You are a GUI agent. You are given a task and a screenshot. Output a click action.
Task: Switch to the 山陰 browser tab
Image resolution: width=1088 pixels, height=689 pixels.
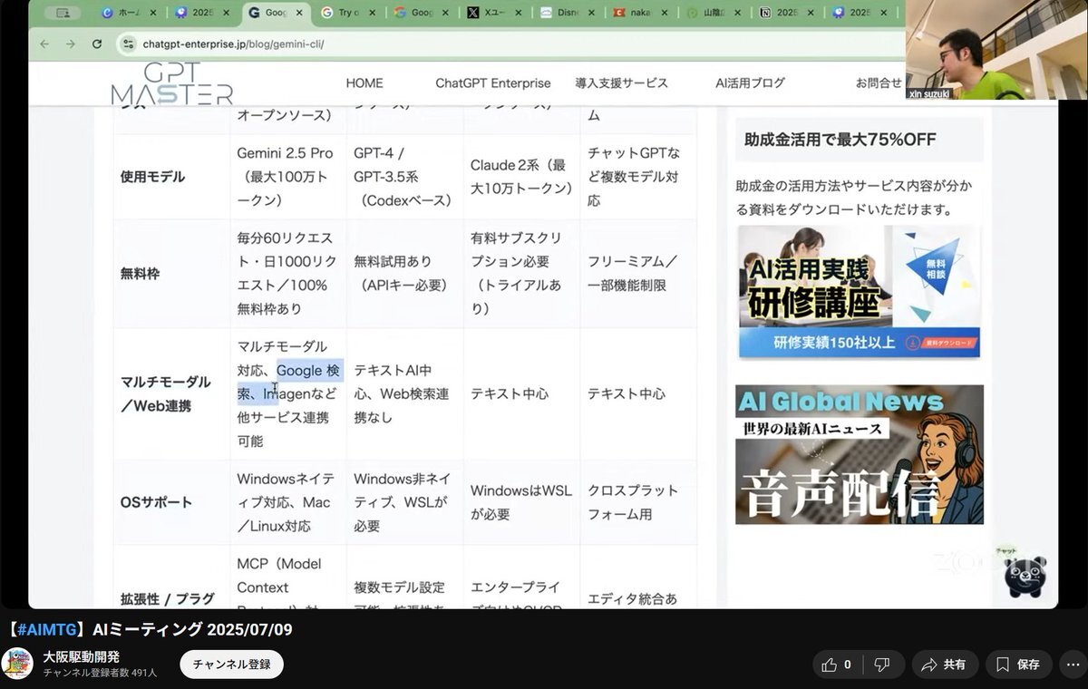tap(712, 13)
